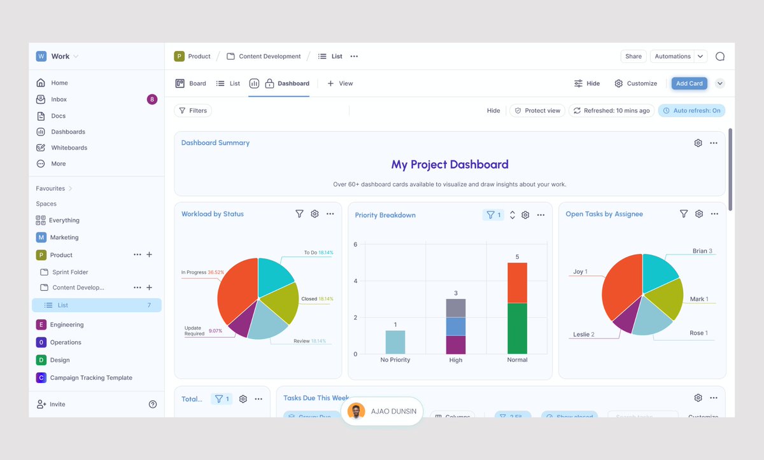Open Home in the sidebar

tap(52, 83)
